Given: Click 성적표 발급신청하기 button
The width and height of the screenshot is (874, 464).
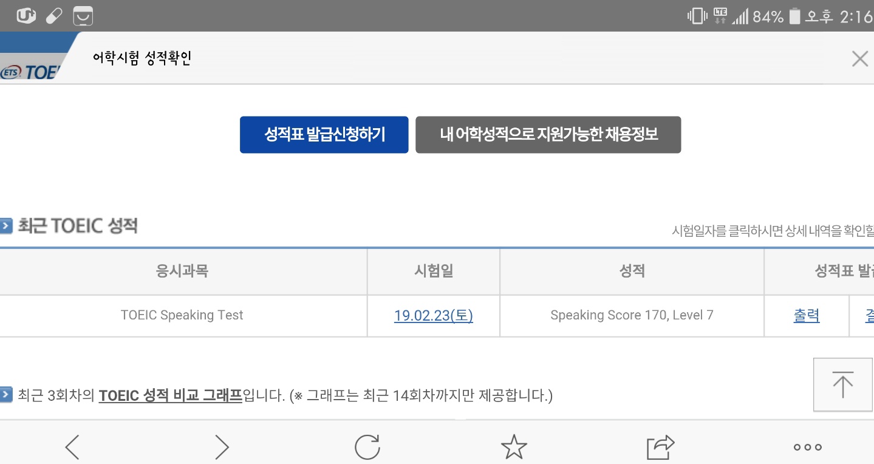Looking at the screenshot, I should 324,135.
